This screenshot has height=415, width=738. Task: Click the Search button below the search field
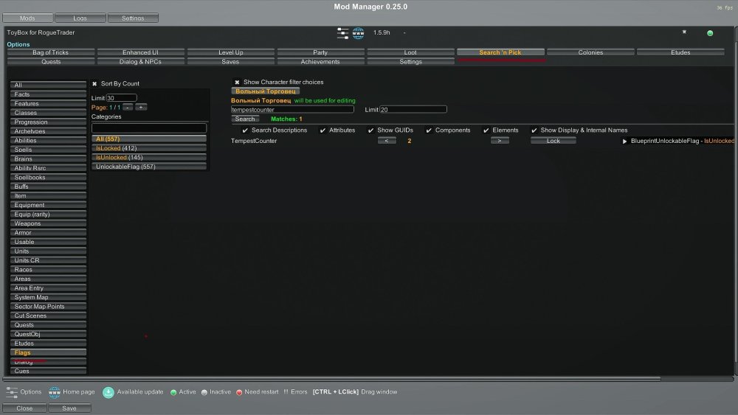[245, 119]
